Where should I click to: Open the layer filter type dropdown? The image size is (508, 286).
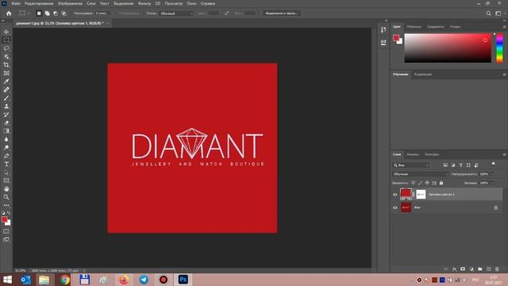[411, 165]
